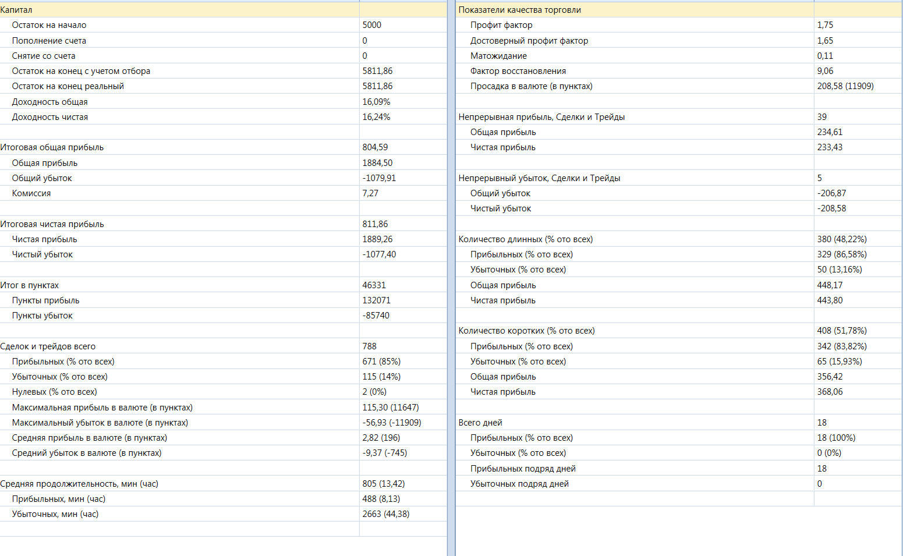Click the 'Нулевых (% ото всех)' label
Screen dimensions: 903x556
[55, 392]
